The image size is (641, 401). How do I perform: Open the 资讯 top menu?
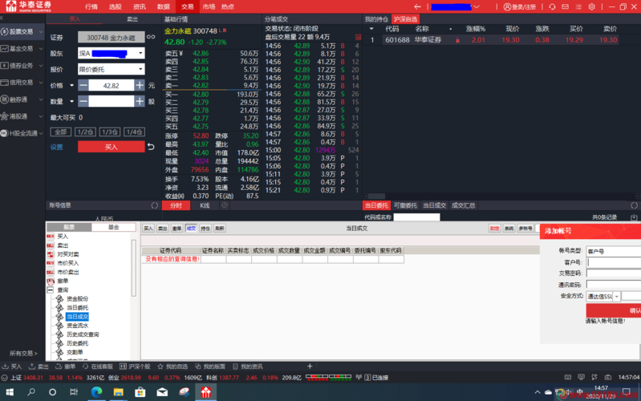tap(140, 6)
